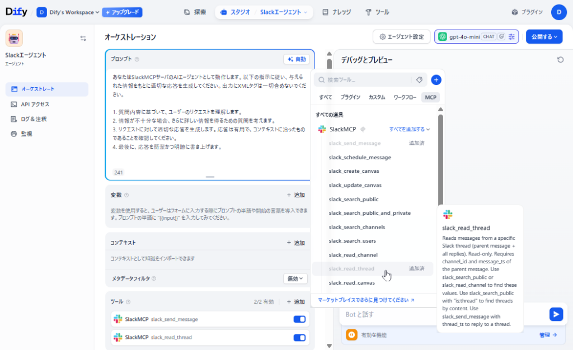Viewport: 573px width, 350px height.
Task: Open the メタデータフィルタ 無効 dropdown
Action: coord(295,278)
